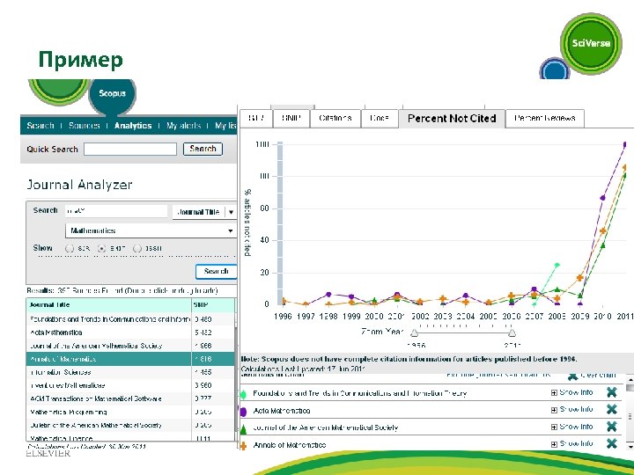Image resolution: width=634 pixels, height=475 pixels.
Task: Select highlighted Annals of Mathematics results row
Action: (130, 359)
